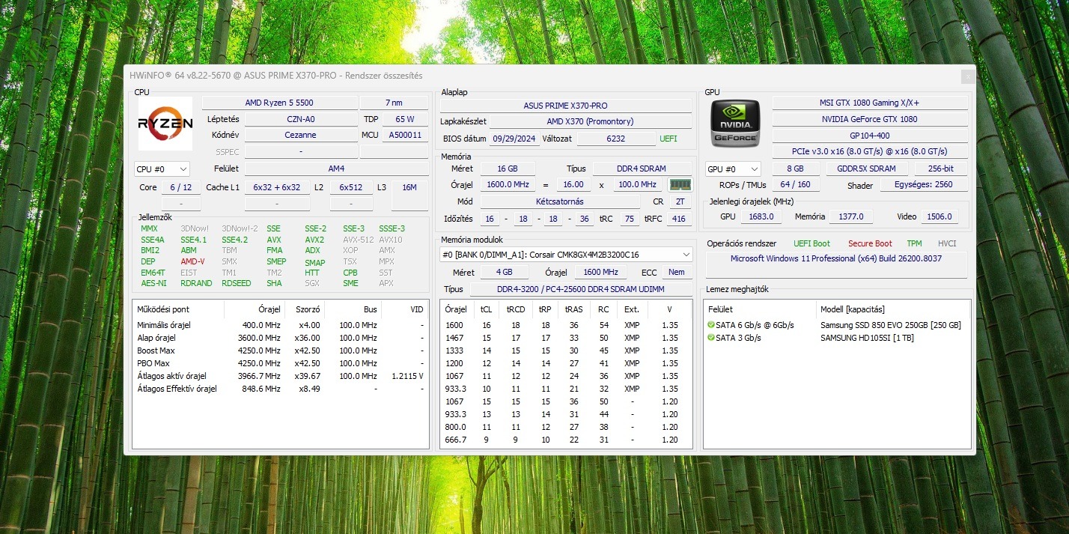The width and height of the screenshot is (1069, 534).
Task: Click the 6x512 L2 cache field
Action: (x=350, y=187)
